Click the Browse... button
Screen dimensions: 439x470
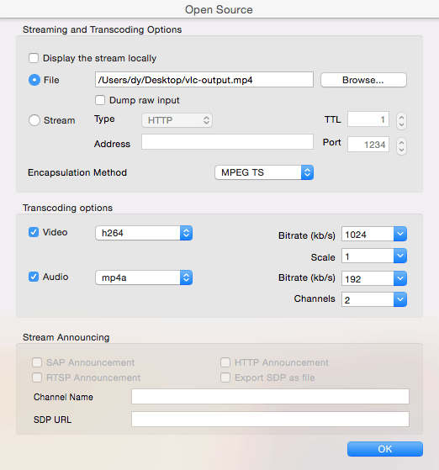[x=363, y=80]
